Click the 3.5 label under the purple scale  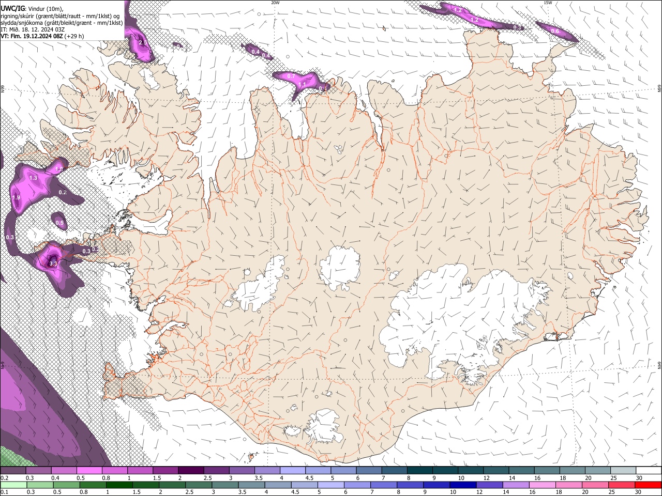tap(258, 478)
